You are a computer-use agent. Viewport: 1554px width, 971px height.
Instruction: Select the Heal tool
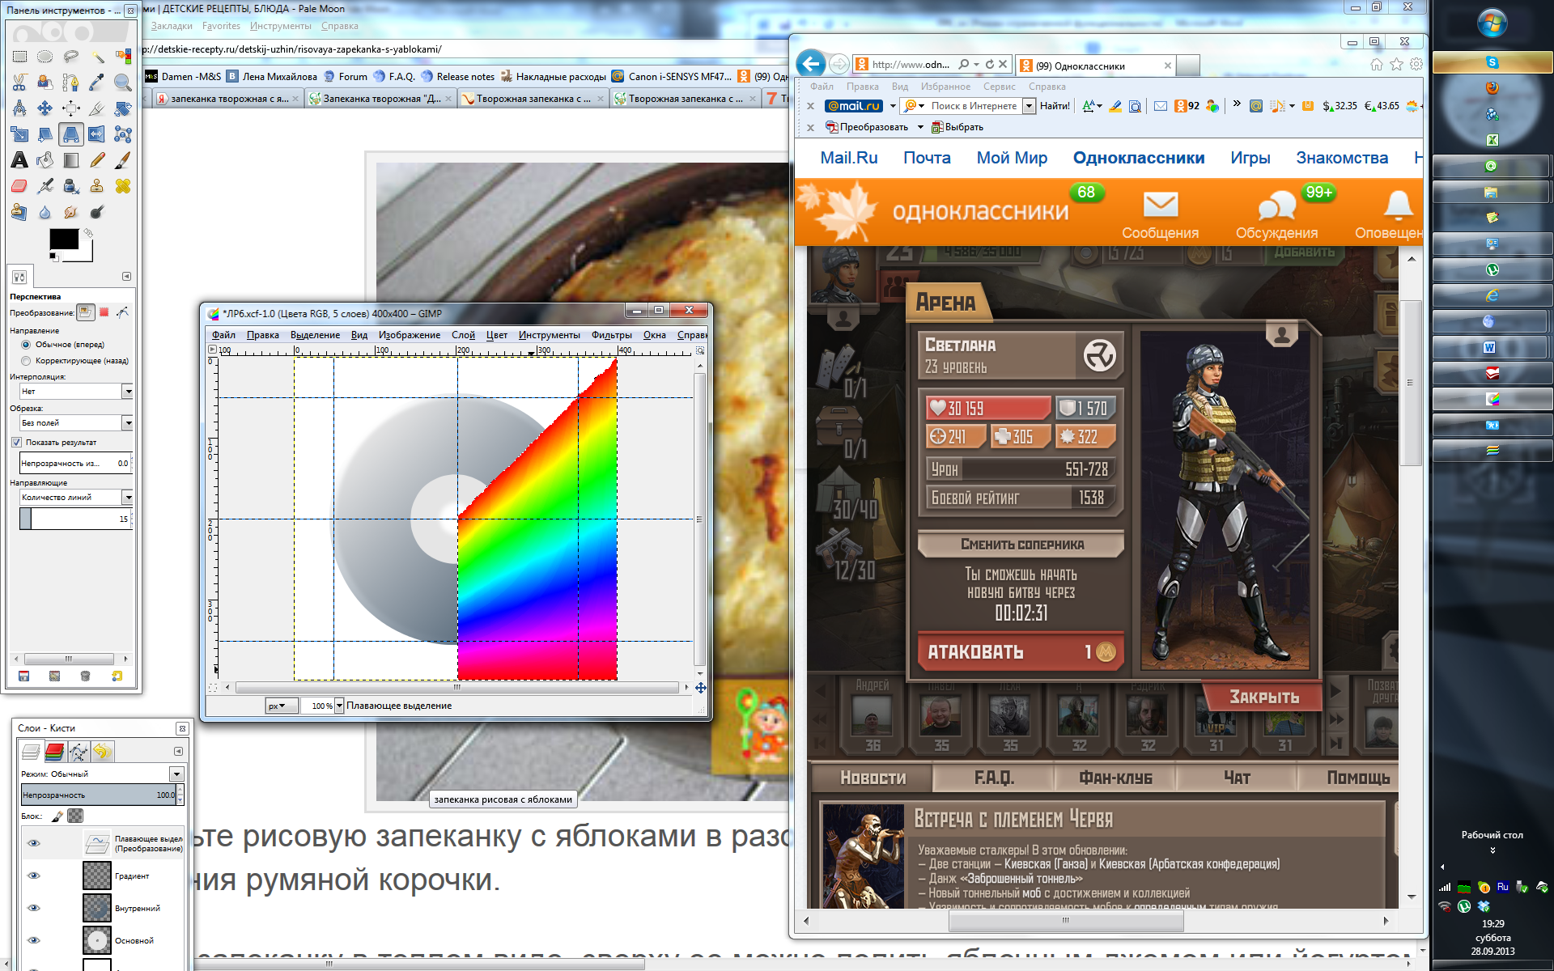[x=123, y=186]
